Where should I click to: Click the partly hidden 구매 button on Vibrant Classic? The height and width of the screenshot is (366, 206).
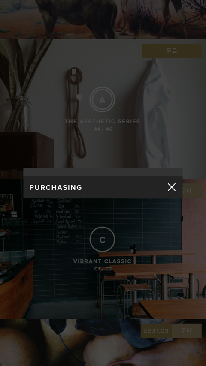coord(192,191)
